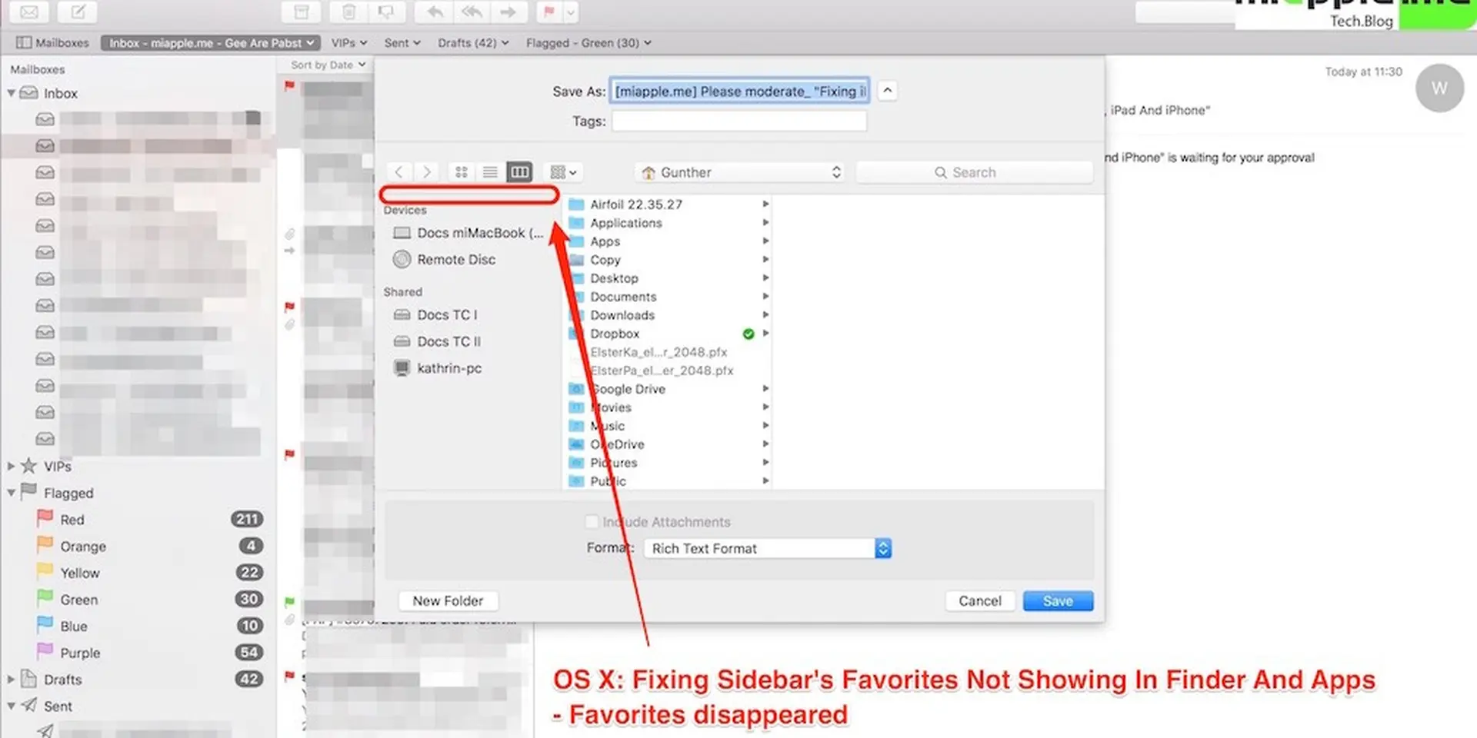The width and height of the screenshot is (1477, 738).
Task: Switch to list view in save dialog
Action: coord(490,171)
